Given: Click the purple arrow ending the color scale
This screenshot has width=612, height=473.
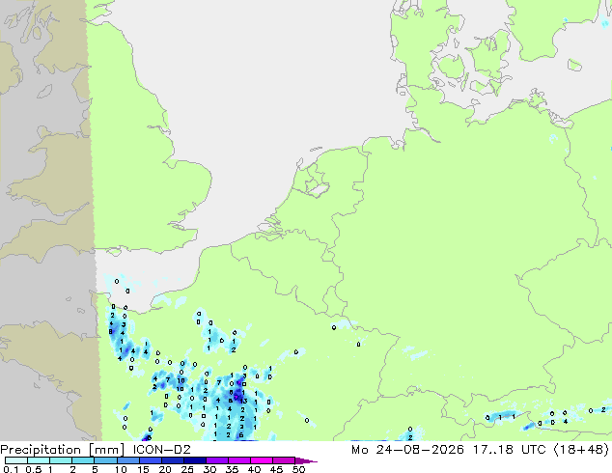Looking at the screenshot, I should [x=306, y=460].
